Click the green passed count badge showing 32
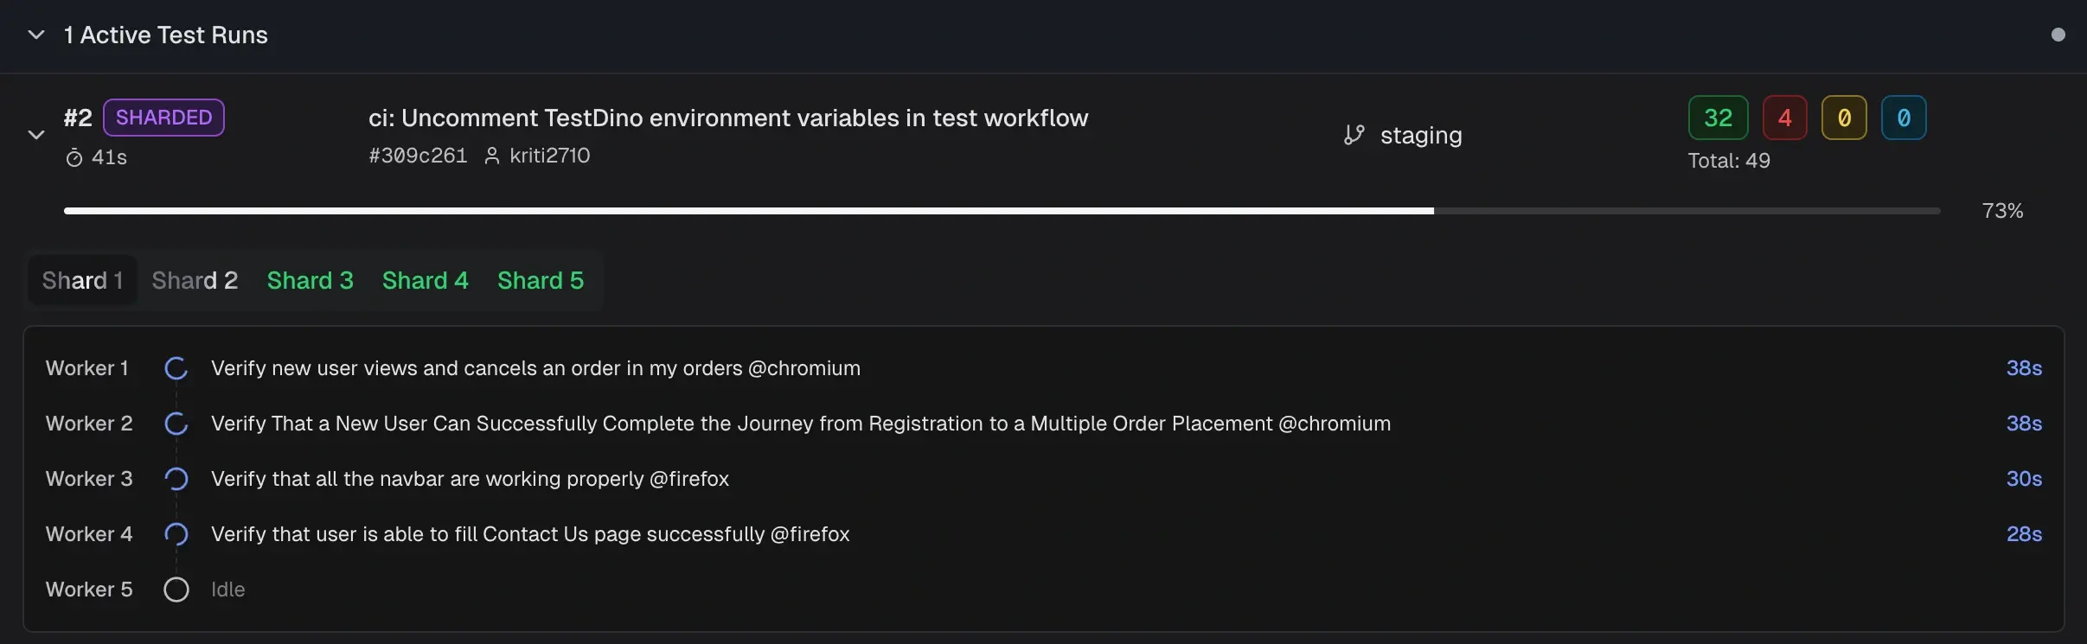The width and height of the screenshot is (2087, 644). 1718,117
